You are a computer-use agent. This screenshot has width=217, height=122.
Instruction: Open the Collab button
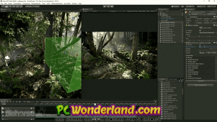tap(175, 7)
